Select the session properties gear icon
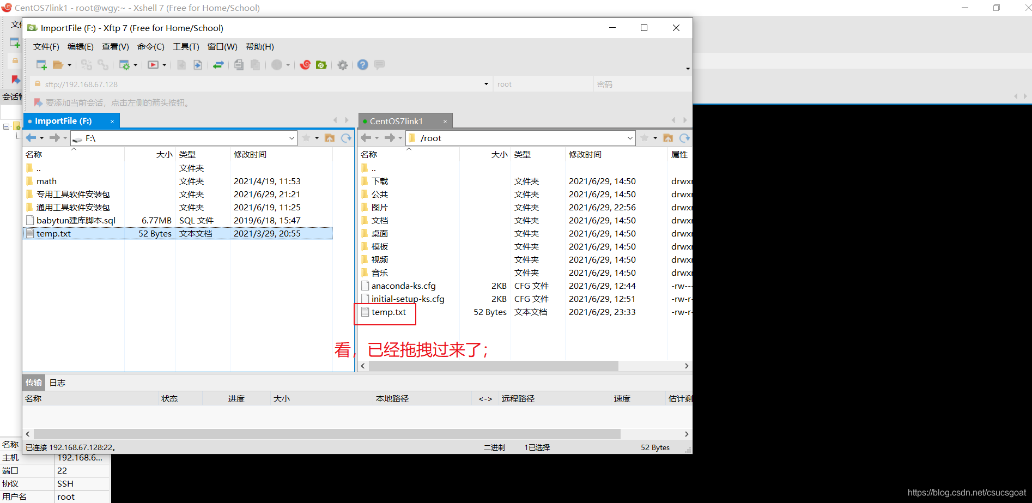Image resolution: width=1032 pixels, height=503 pixels. pos(126,65)
